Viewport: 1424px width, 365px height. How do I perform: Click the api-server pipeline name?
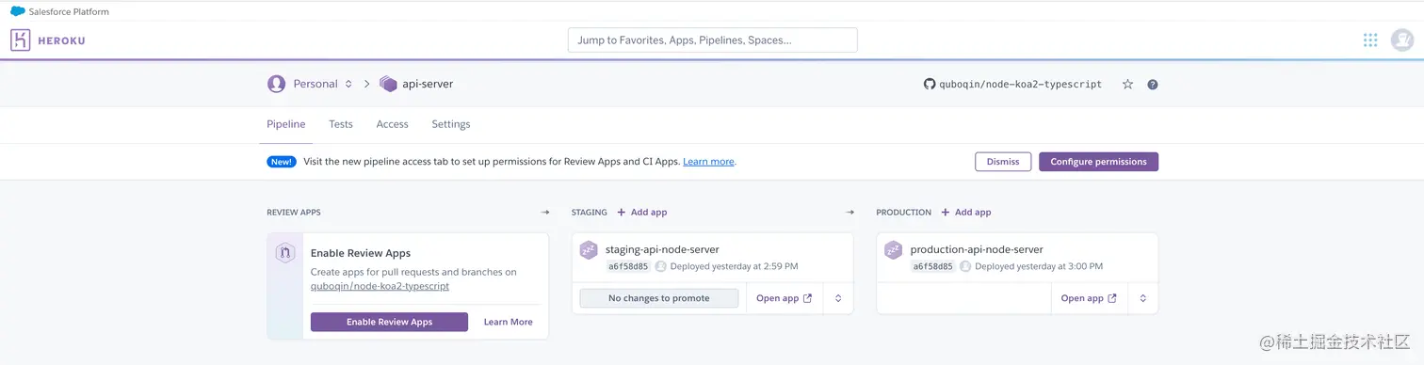click(428, 84)
